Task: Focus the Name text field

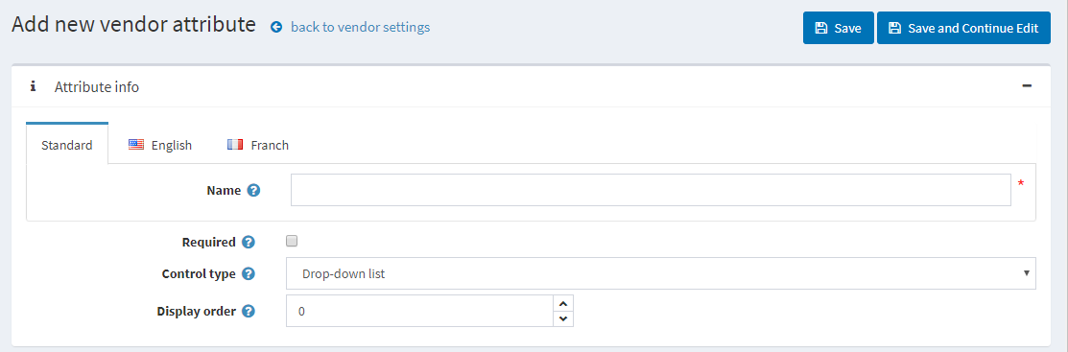Action: (x=651, y=190)
